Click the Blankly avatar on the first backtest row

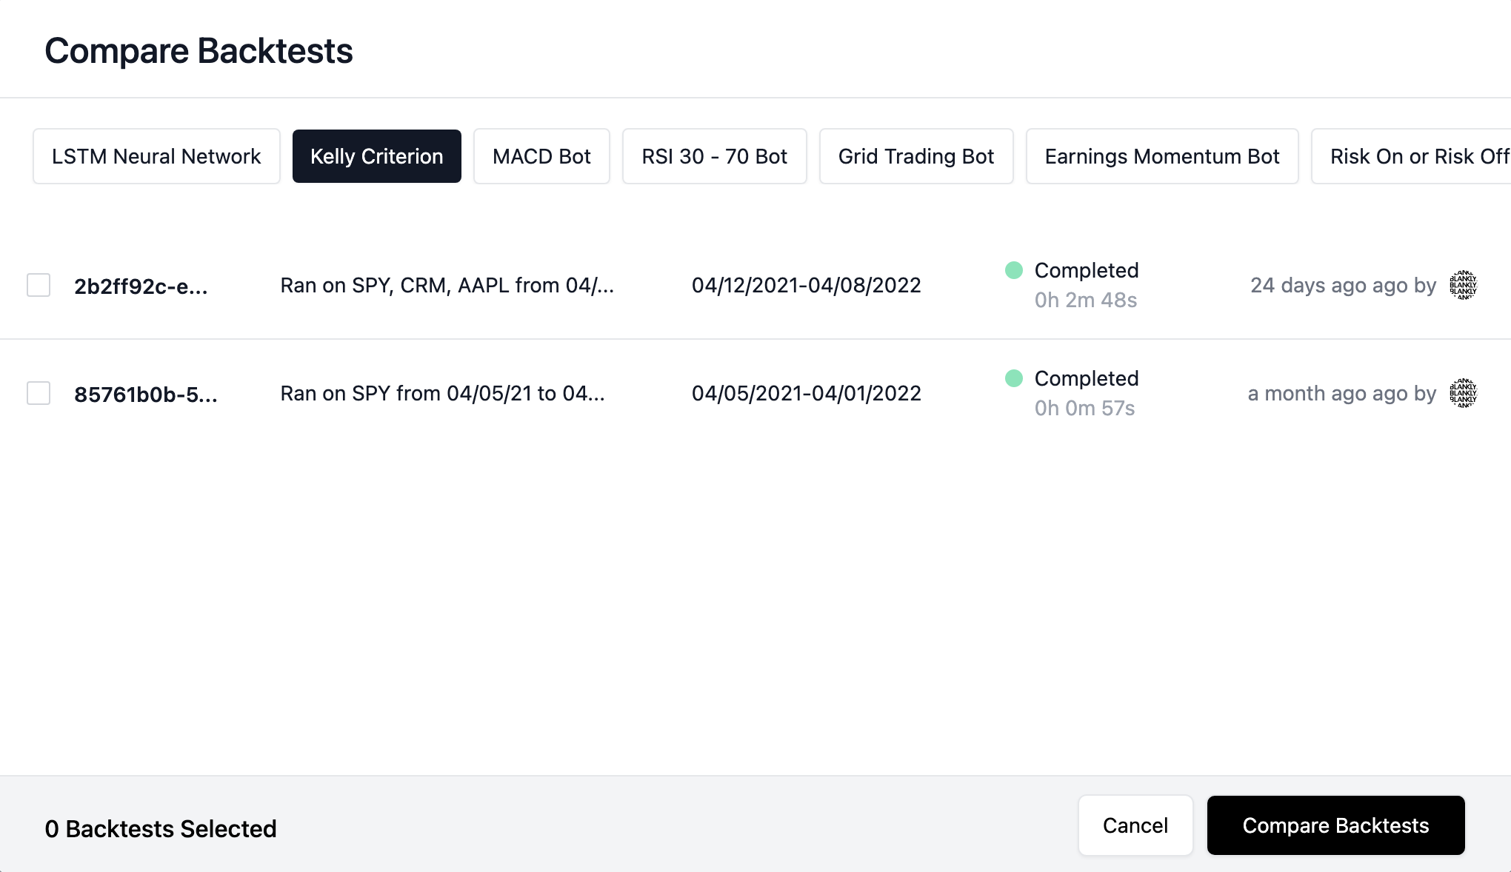[1463, 285]
